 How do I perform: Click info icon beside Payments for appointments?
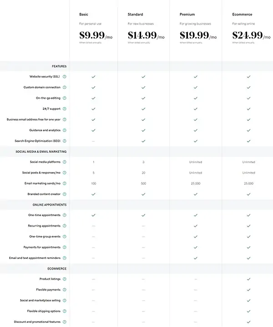(65, 247)
